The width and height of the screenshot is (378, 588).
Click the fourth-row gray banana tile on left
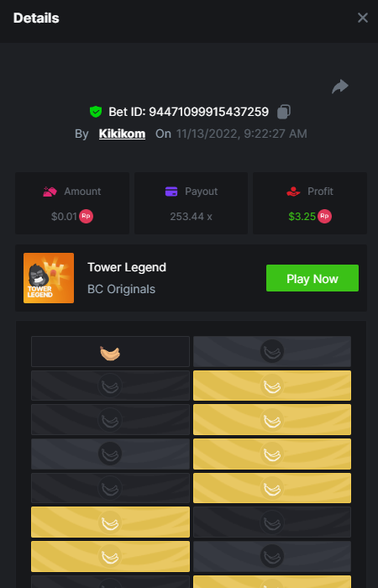[110, 454]
